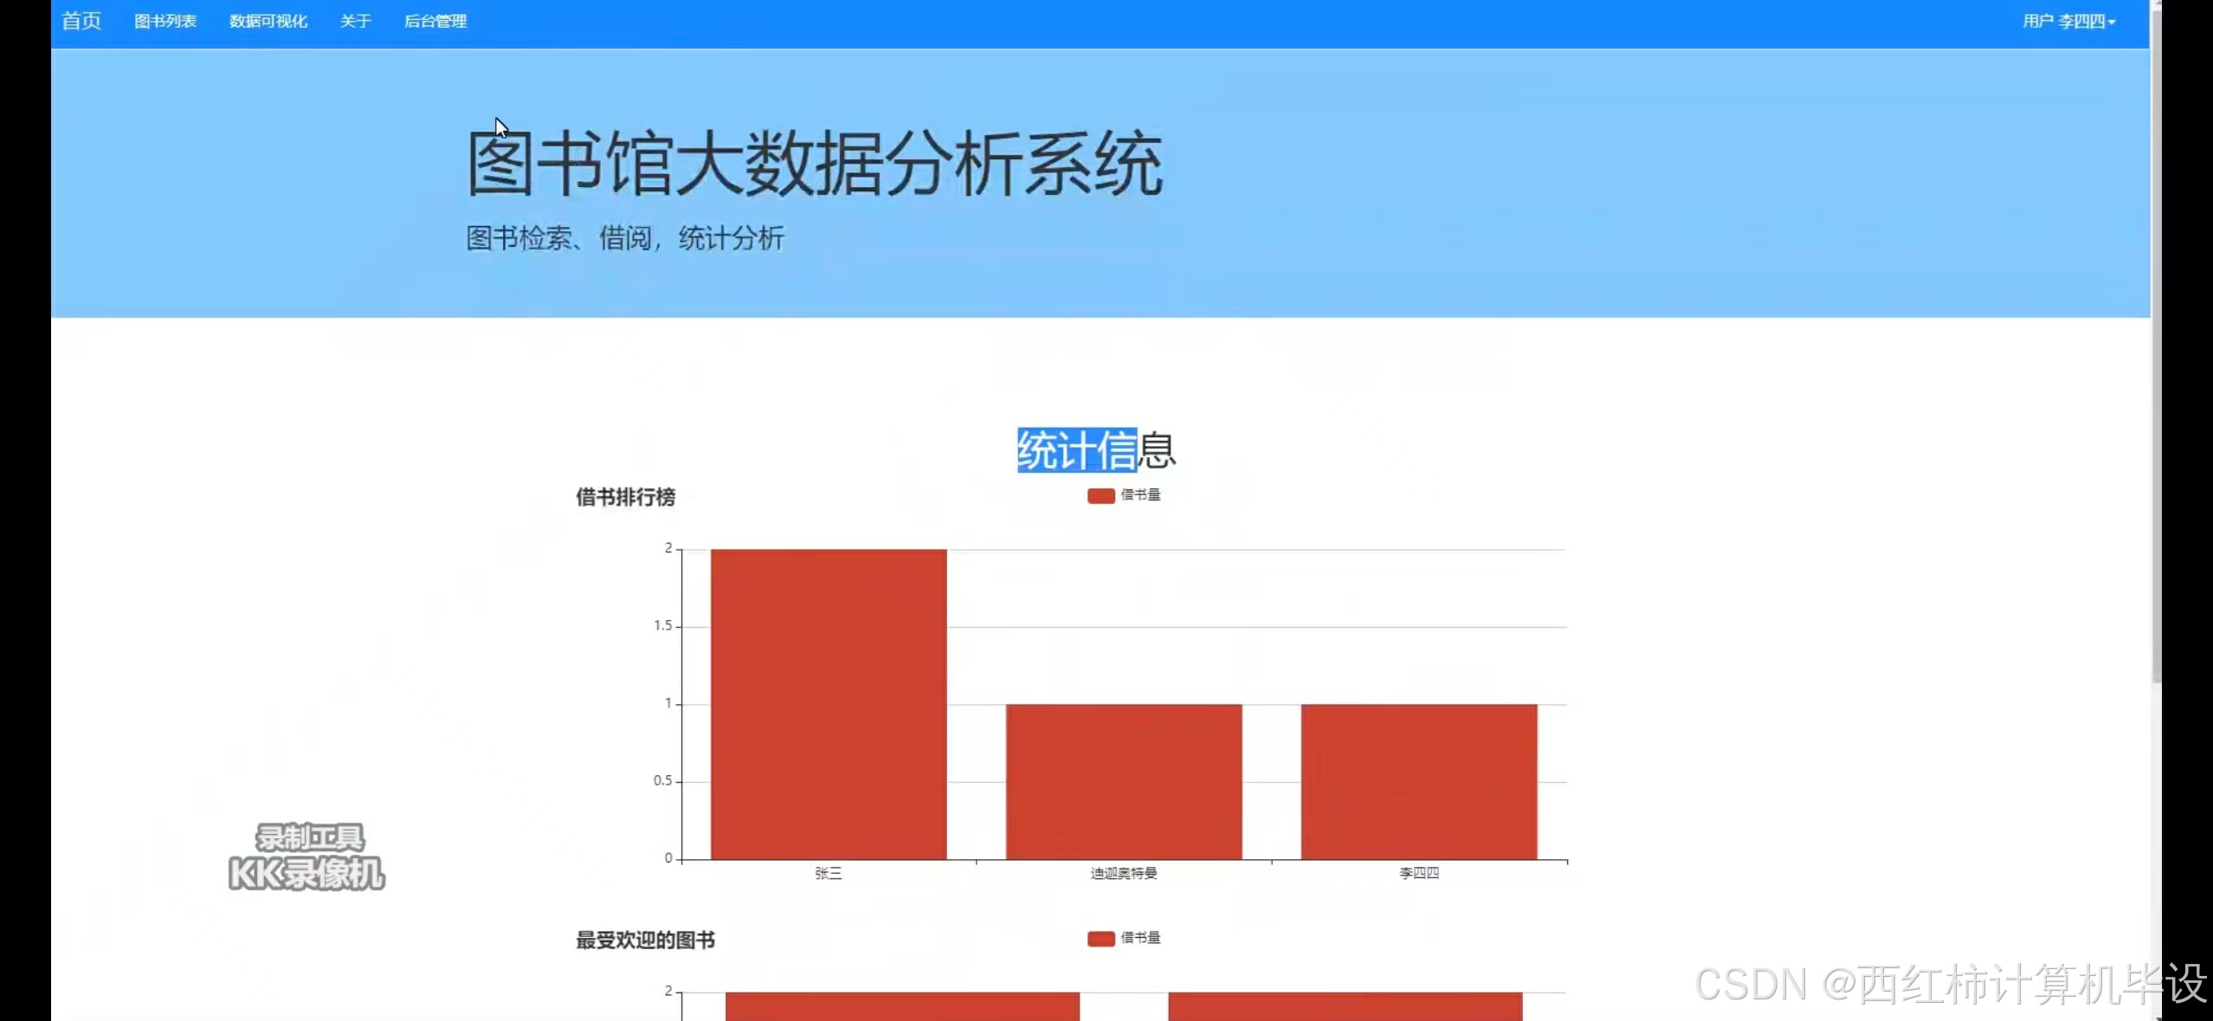Click the red 借书量 legend swatch

[1100, 495]
